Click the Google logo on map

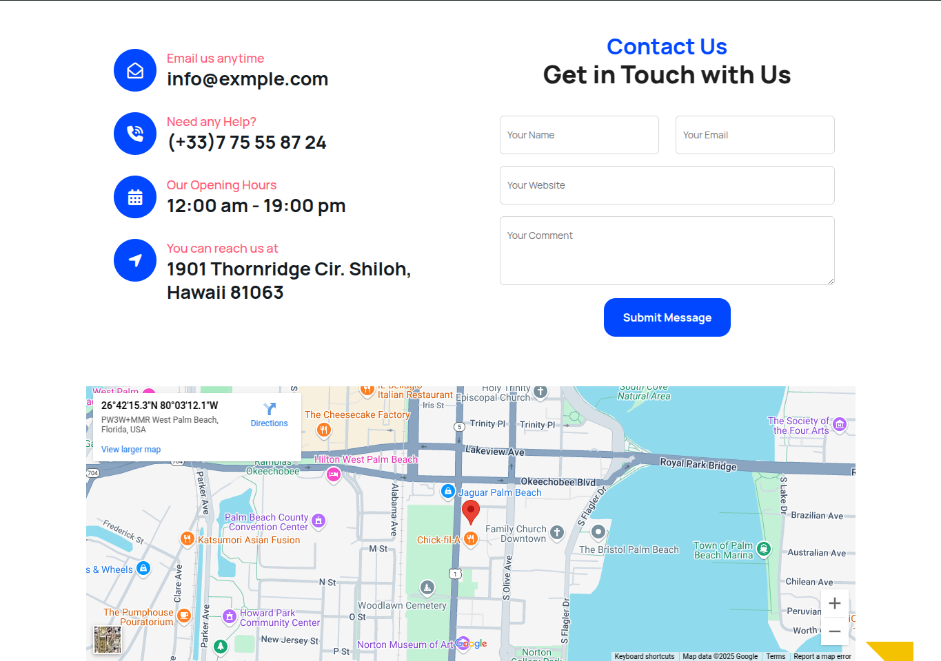[x=471, y=644]
